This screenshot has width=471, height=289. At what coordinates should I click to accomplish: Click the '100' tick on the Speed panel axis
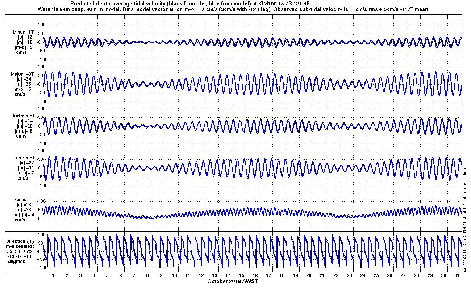point(41,201)
